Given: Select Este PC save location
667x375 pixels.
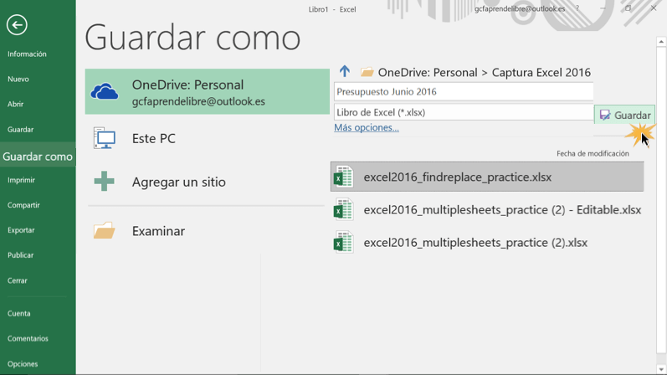Looking at the screenshot, I should [208, 138].
